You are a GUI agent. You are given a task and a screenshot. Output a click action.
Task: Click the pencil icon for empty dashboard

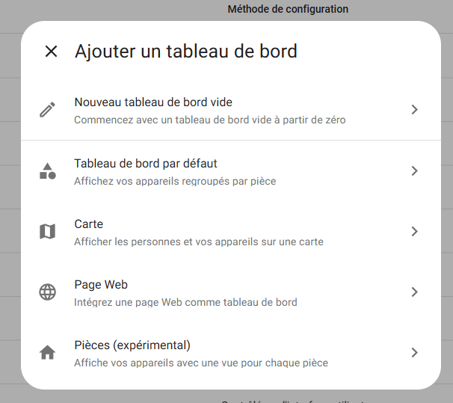(x=47, y=110)
